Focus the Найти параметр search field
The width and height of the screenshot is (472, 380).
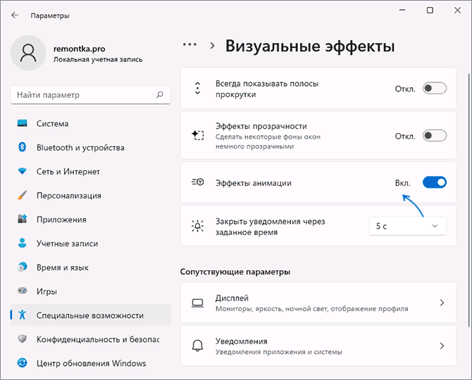click(91, 95)
